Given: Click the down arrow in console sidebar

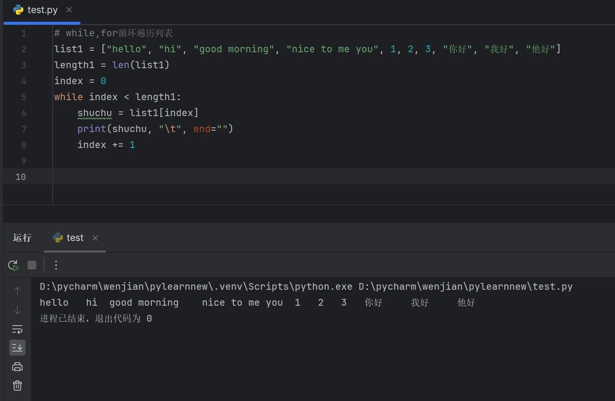Looking at the screenshot, I should (x=17, y=310).
